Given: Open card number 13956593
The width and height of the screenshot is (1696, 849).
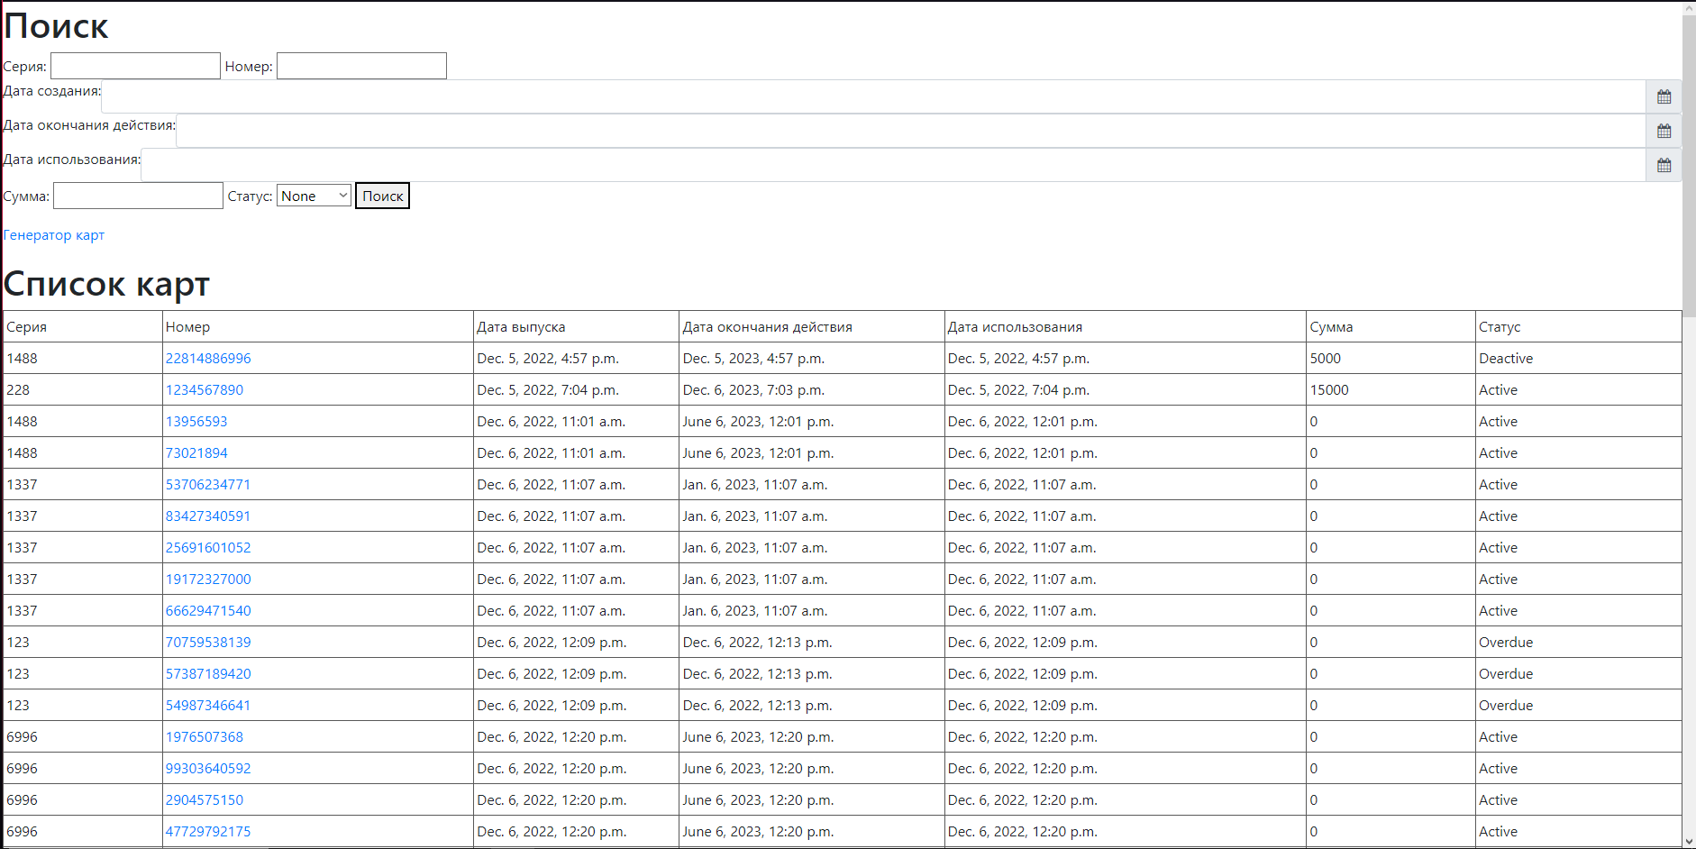Looking at the screenshot, I should [x=196, y=422].
